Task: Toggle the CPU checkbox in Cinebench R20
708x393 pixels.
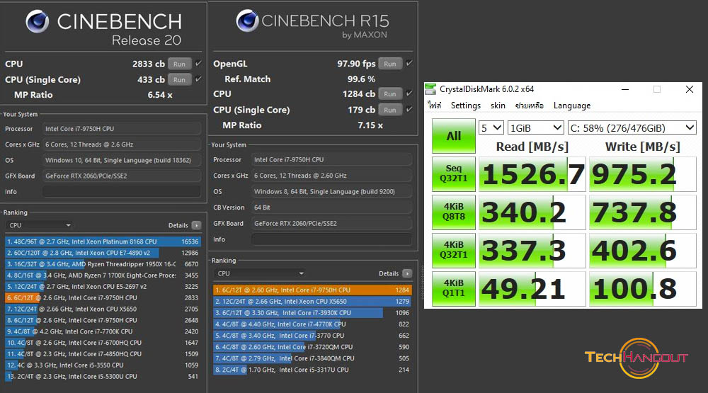Action: [198, 63]
